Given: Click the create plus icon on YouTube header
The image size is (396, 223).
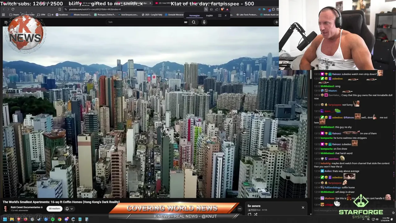Looking at the screenshot, I should tap(277, 22).
